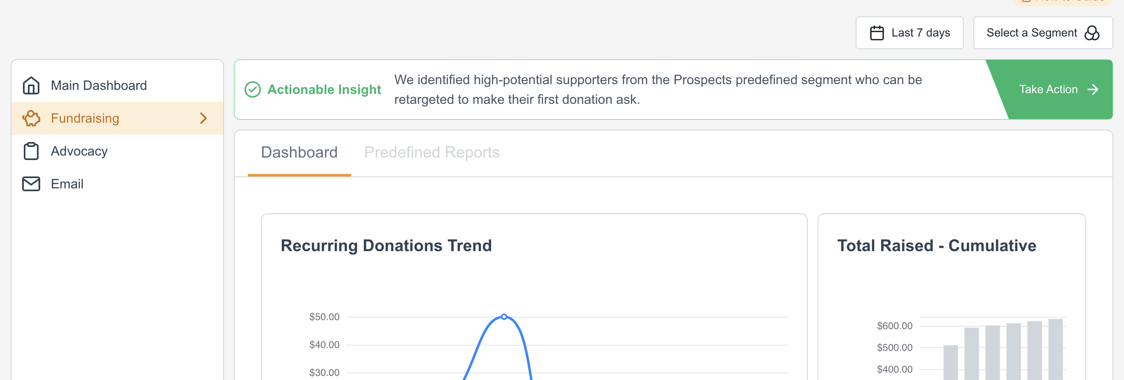Click the arrow icon on Take Action

pos(1094,89)
